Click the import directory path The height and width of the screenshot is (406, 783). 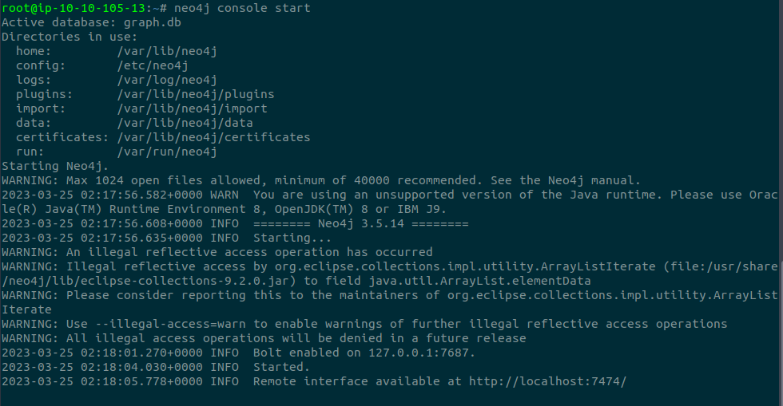pos(192,108)
